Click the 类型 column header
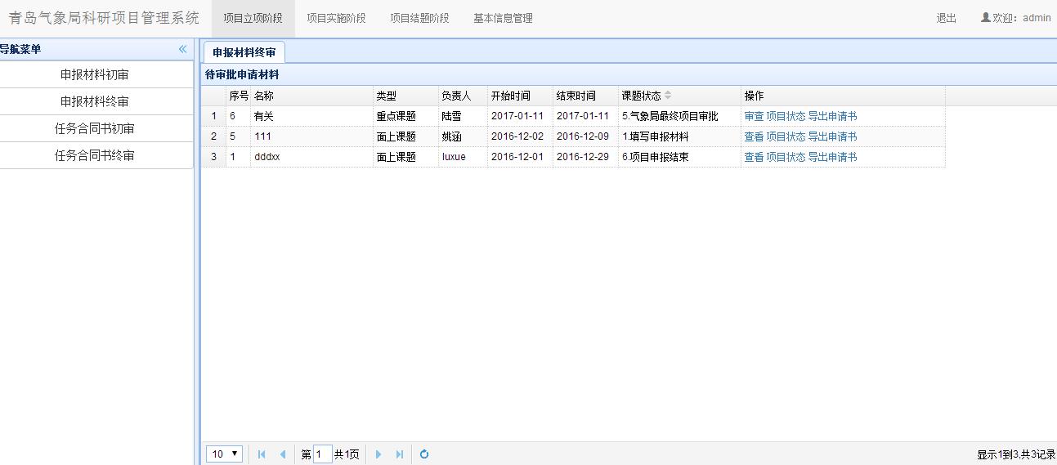This screenshot has width=1057, height=465. coord(405,96)
